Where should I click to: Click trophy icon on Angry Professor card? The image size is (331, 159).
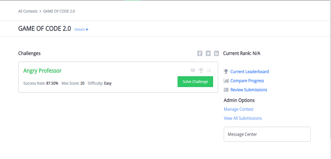pos(201,71)
